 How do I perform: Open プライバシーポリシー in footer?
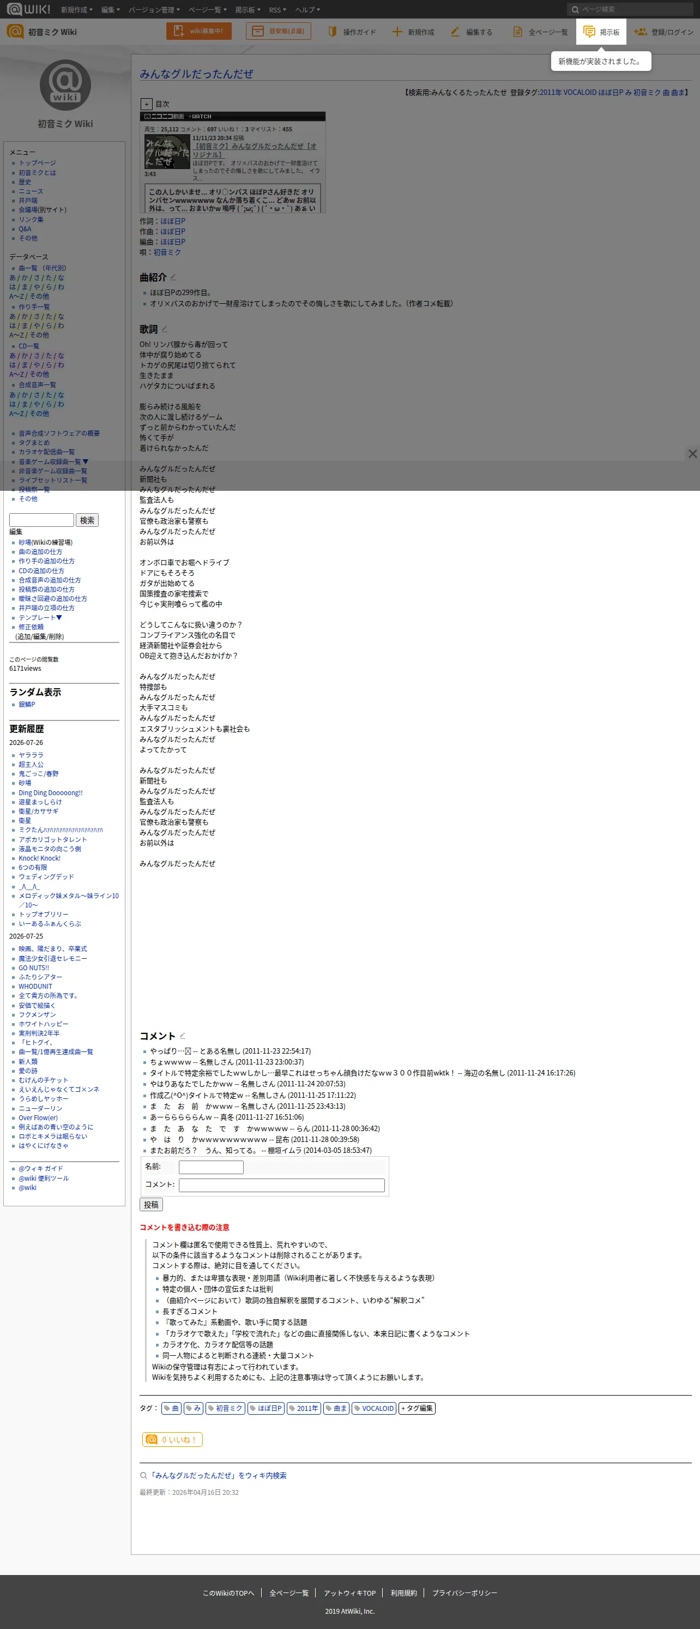(465, 1593)
